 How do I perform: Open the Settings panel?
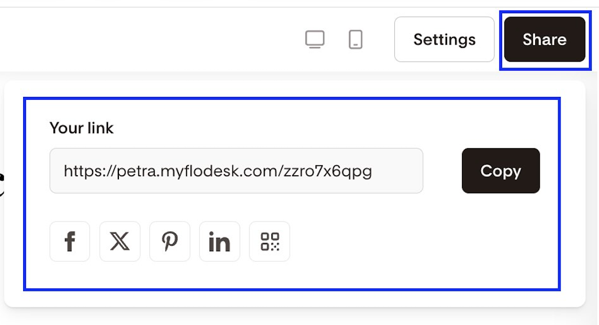pos(444,40)
